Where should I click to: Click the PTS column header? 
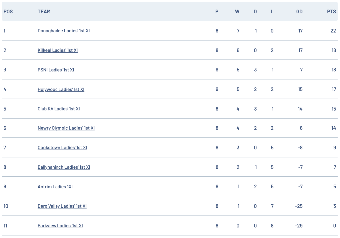coord(331,11)
